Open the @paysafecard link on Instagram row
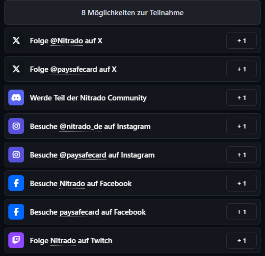Screen dimensions: 265x256 83,155
